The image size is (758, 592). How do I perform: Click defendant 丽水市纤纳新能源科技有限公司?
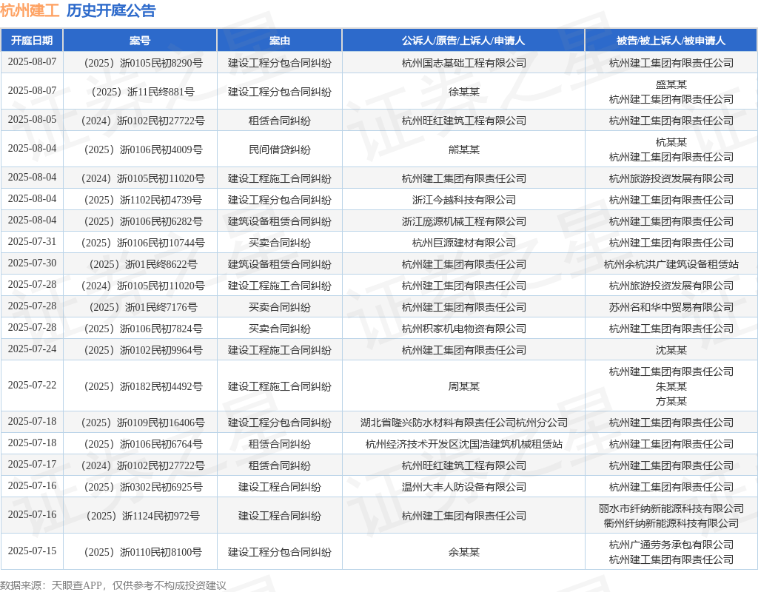coord(671,508)
